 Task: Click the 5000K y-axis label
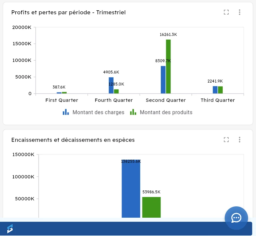(23, 77)
